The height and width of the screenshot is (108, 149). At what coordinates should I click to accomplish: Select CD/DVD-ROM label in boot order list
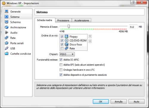click(78, 41)
